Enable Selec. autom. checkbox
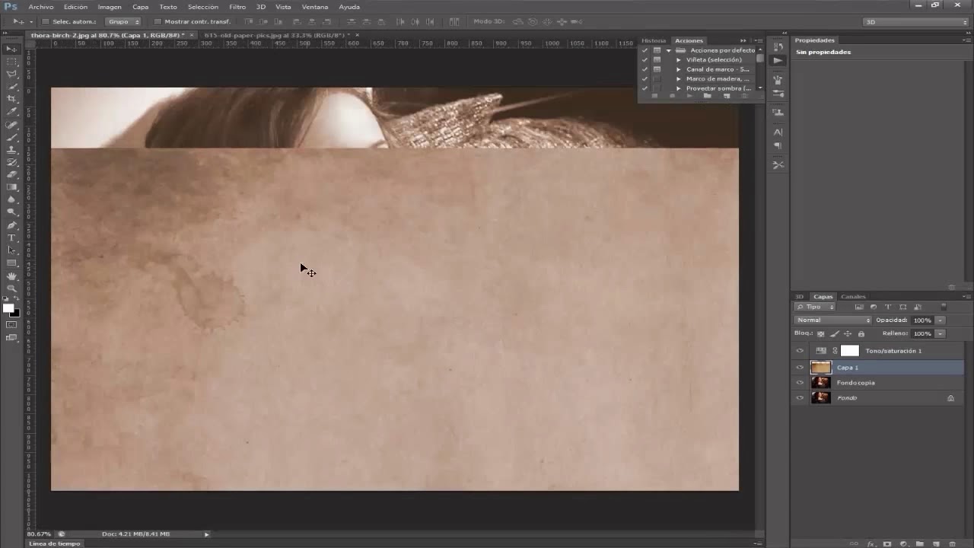Viewport: 974px width, 548px height. click(x=46, y=21)
